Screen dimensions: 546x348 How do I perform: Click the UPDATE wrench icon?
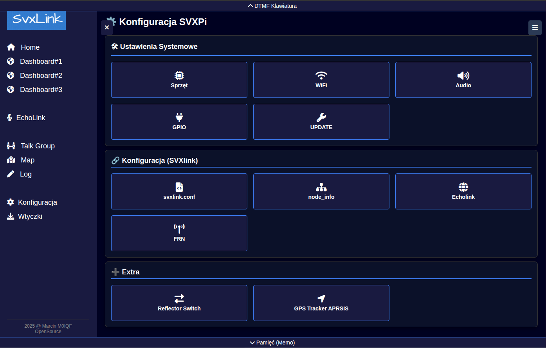[321, 117]
